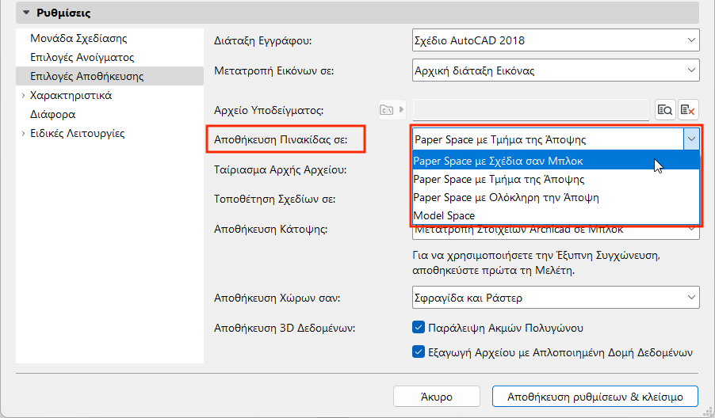Select Μονάδα Σχεδίασης in the sidebar
This screenshot has width=715, height=418.
[78, 38]
